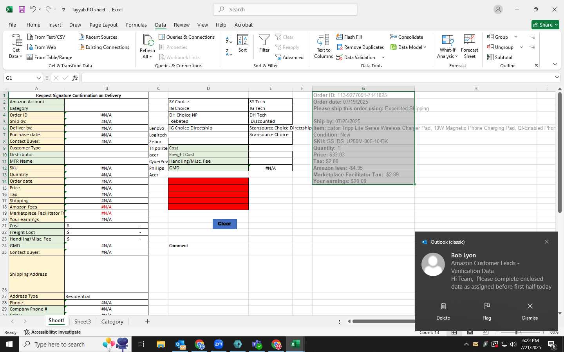Open Recent Sources
This screenshot has width=564, height=352.
[x=98, y=37]
